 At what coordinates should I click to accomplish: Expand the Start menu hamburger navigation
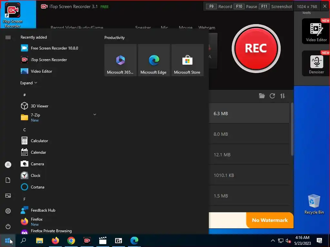(8, 37)
